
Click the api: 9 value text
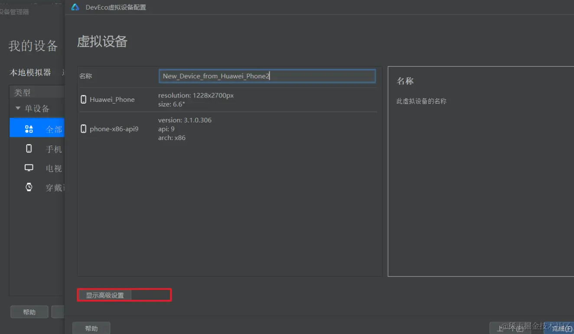(x=166, y=129)
